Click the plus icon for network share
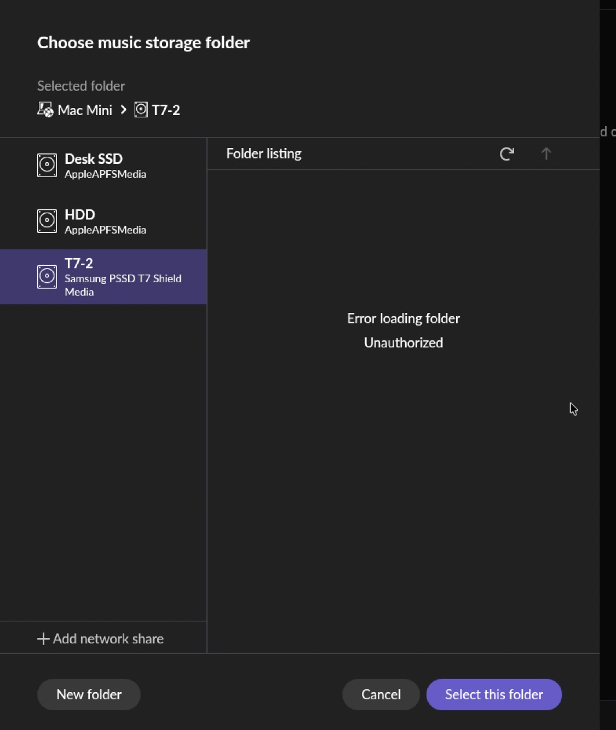Viewport: 616px width, 730px height. [43, 638]
